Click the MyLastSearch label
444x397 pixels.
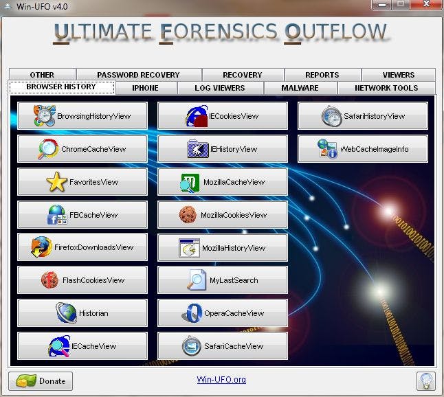tap(234, 280)
